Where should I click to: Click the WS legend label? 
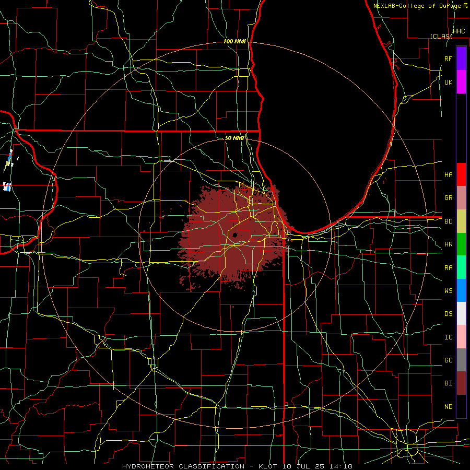(x=448, y=291)
